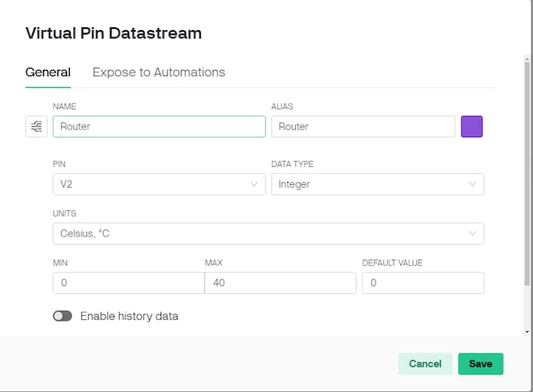Click the chevron arrow in the UNITS field
533x392 pixels.
pos(472,234)
